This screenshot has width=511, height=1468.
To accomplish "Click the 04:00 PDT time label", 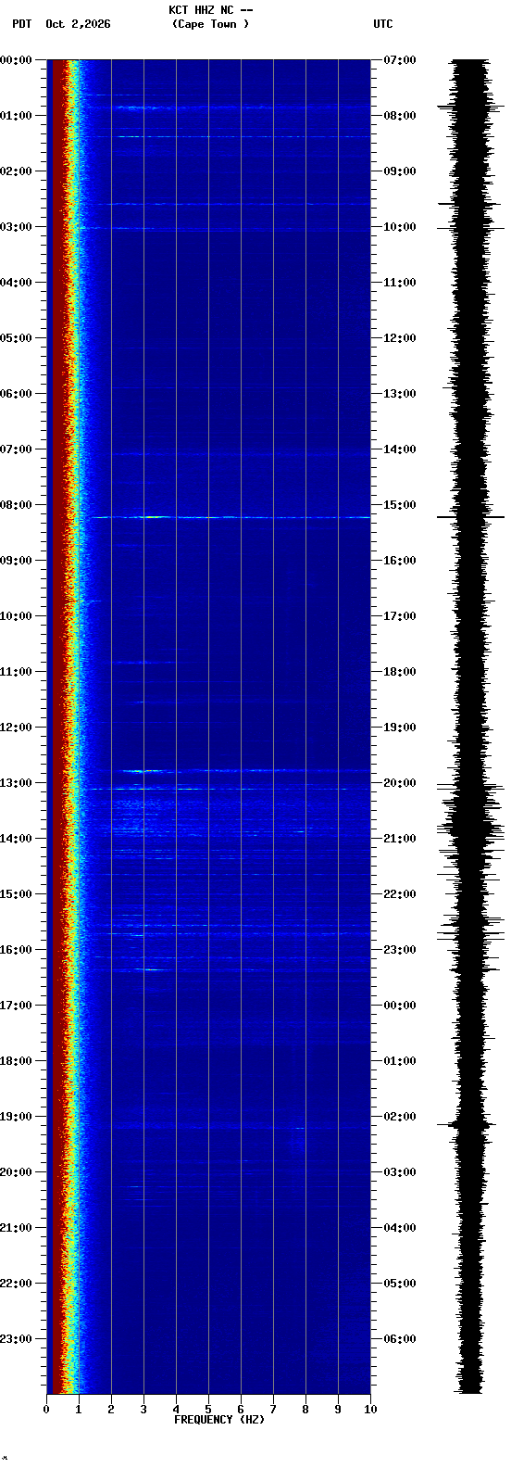I will (17, 283).
